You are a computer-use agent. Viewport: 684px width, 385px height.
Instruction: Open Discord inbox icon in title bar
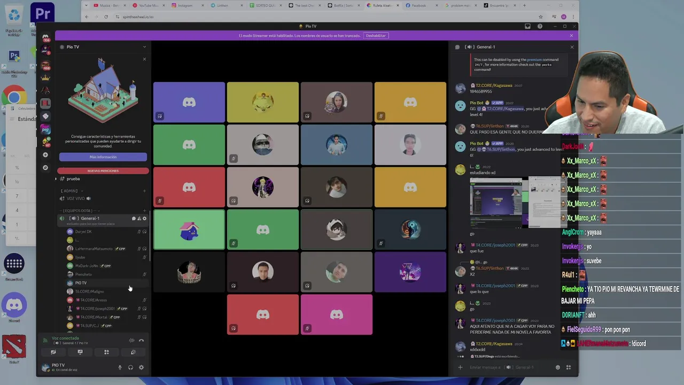pos(527,26)
